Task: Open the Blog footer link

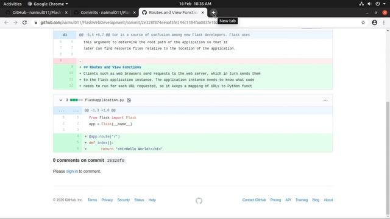Action: tap(316, 200)
